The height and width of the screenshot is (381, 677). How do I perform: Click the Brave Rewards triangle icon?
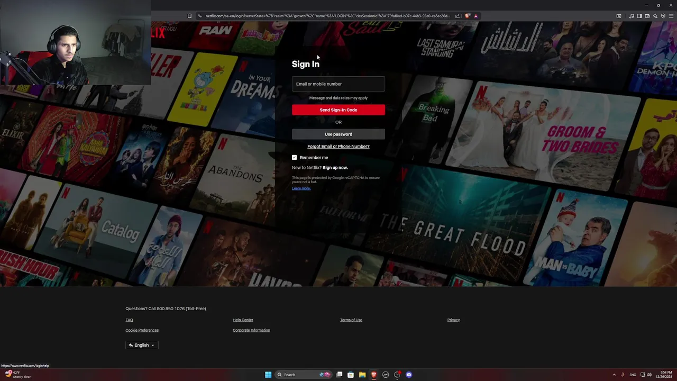[x=475, y=16]
